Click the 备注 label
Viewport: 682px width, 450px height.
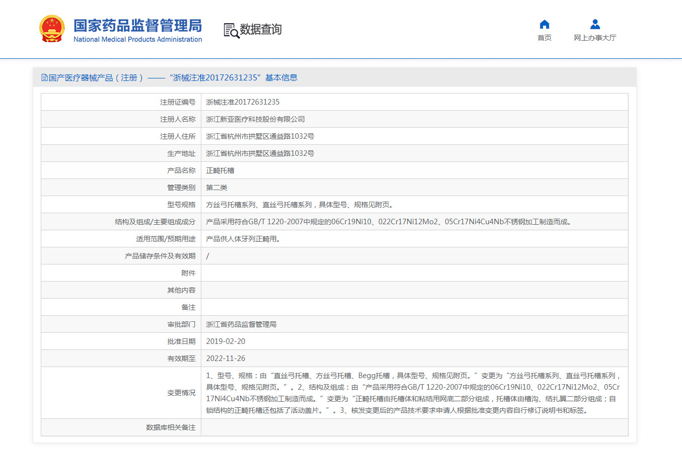tap(188, 307)
